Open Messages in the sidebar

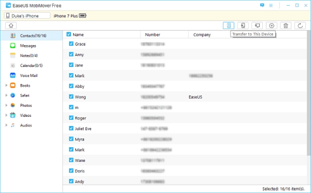coord(27,46)
